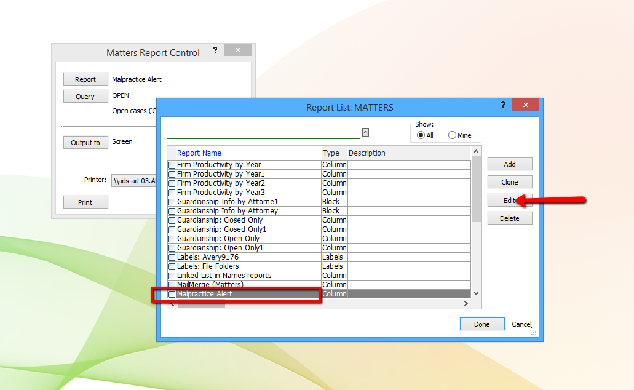This screenshot has height=390, width=634.
Task: Check the box for Firm Productivity by Year2
Action: point(172,184)
